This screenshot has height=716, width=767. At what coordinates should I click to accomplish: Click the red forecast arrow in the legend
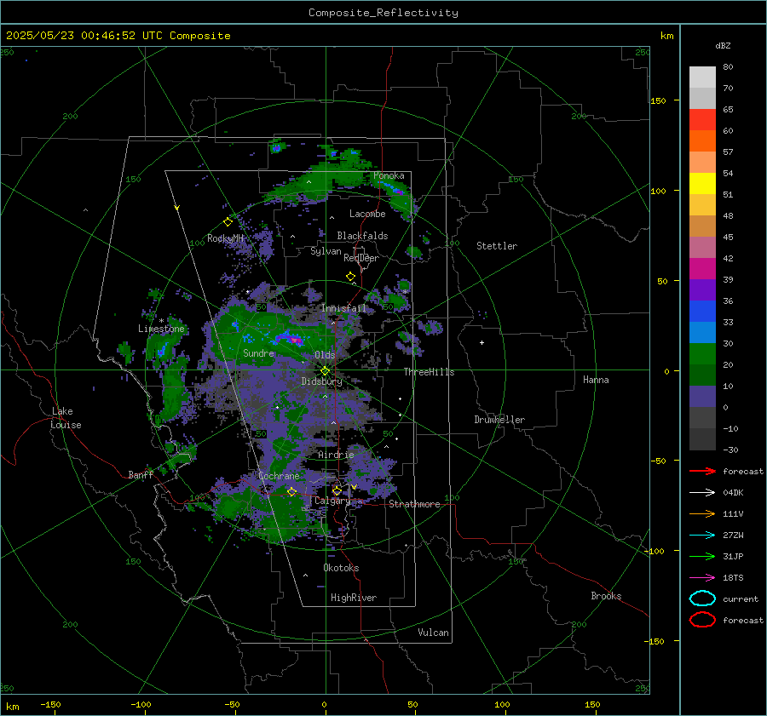702,471
